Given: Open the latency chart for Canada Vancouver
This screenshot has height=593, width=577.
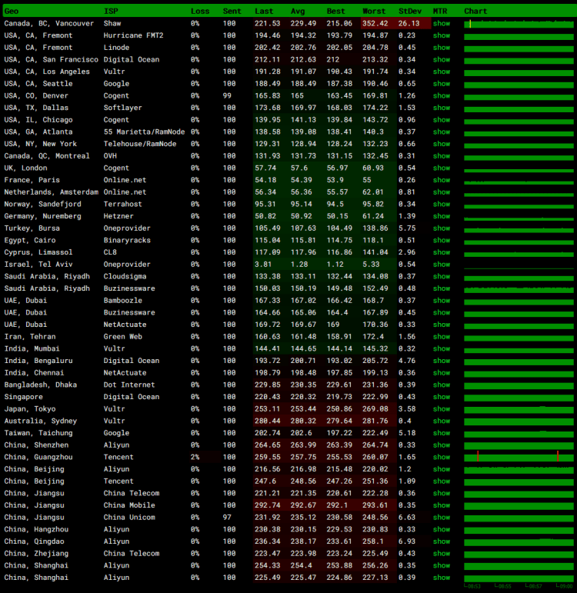Looking at the screenshot, I should pyautogui.click(x=518, y=24).
